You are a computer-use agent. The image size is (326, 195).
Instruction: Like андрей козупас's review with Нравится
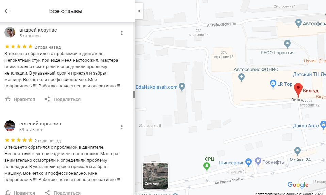(20, 99)
